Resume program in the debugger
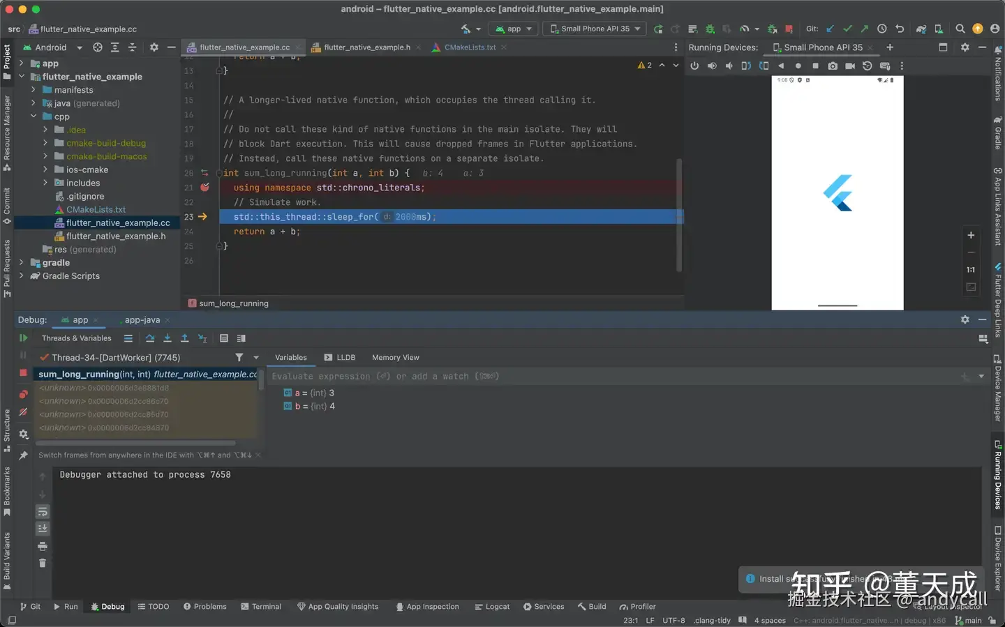 23,338
